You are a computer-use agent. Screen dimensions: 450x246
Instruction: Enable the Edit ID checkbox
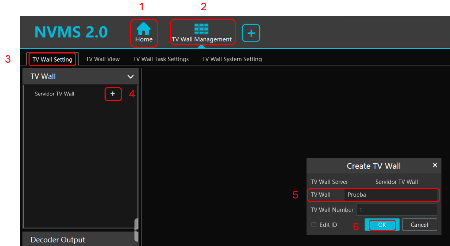(x=314, y=225)
